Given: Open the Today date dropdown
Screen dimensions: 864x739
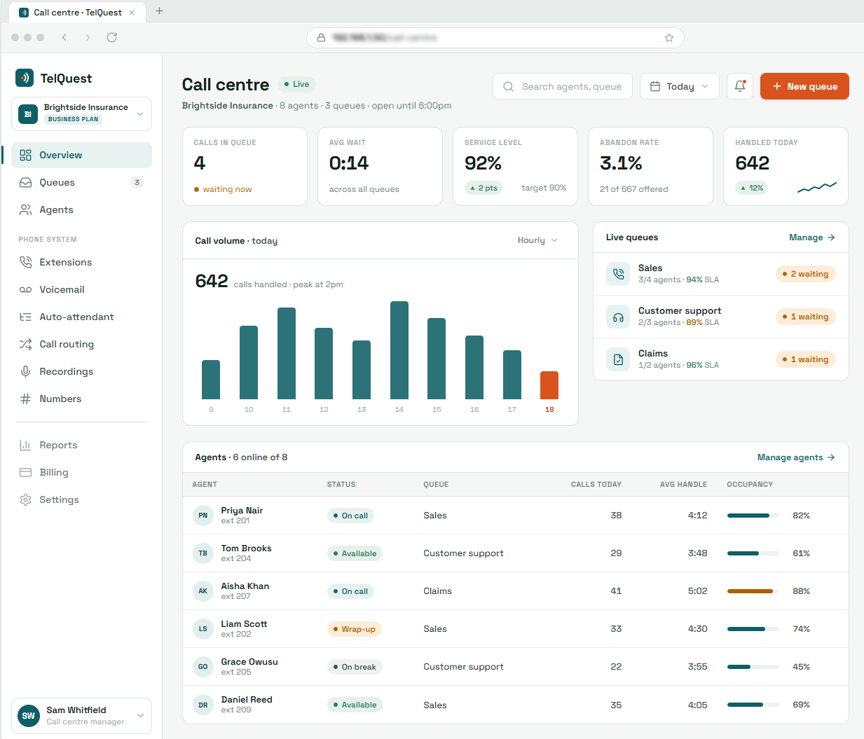Looking at the screenshot, I should (x=680, y=86).
